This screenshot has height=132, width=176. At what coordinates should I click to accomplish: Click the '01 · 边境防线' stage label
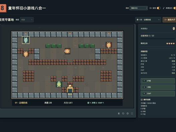point(21,103)
